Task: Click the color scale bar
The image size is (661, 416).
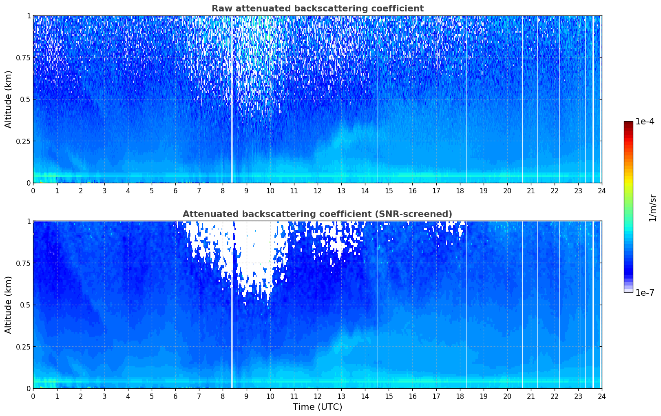Action: click(628, 207)
